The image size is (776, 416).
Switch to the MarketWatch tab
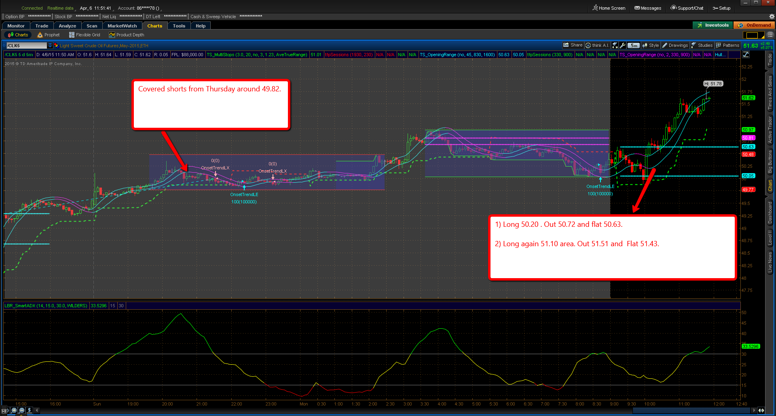pos(122,26)
